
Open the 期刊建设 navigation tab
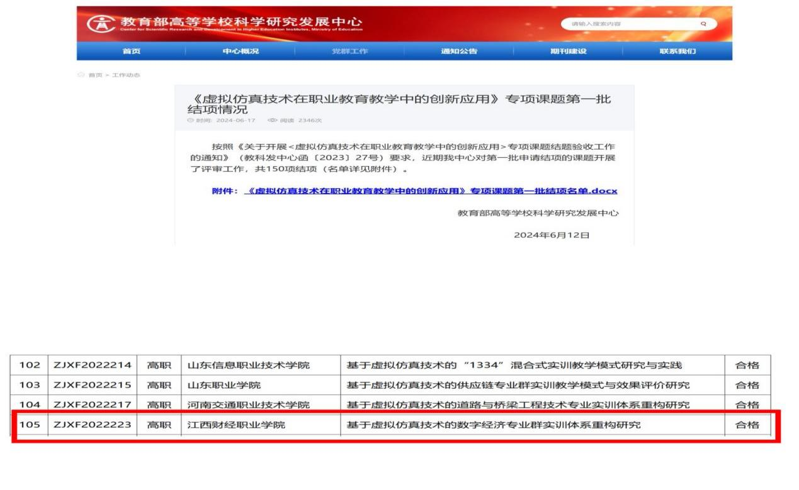tap(569, 52)
